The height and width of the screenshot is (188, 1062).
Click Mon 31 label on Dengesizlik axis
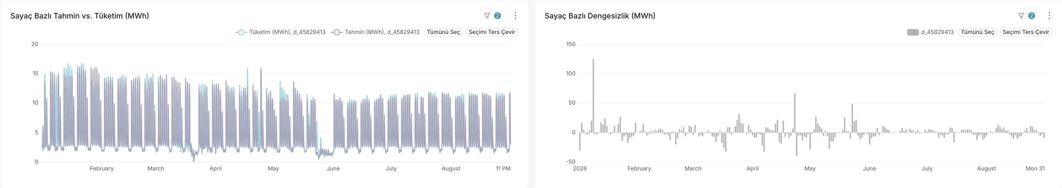pyautogui.click(x=1035, y=169)
